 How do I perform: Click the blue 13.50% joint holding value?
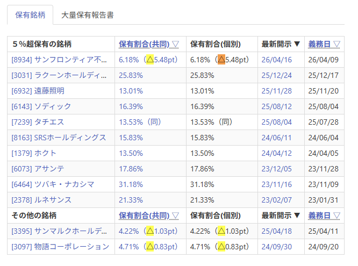coord(131,153)
